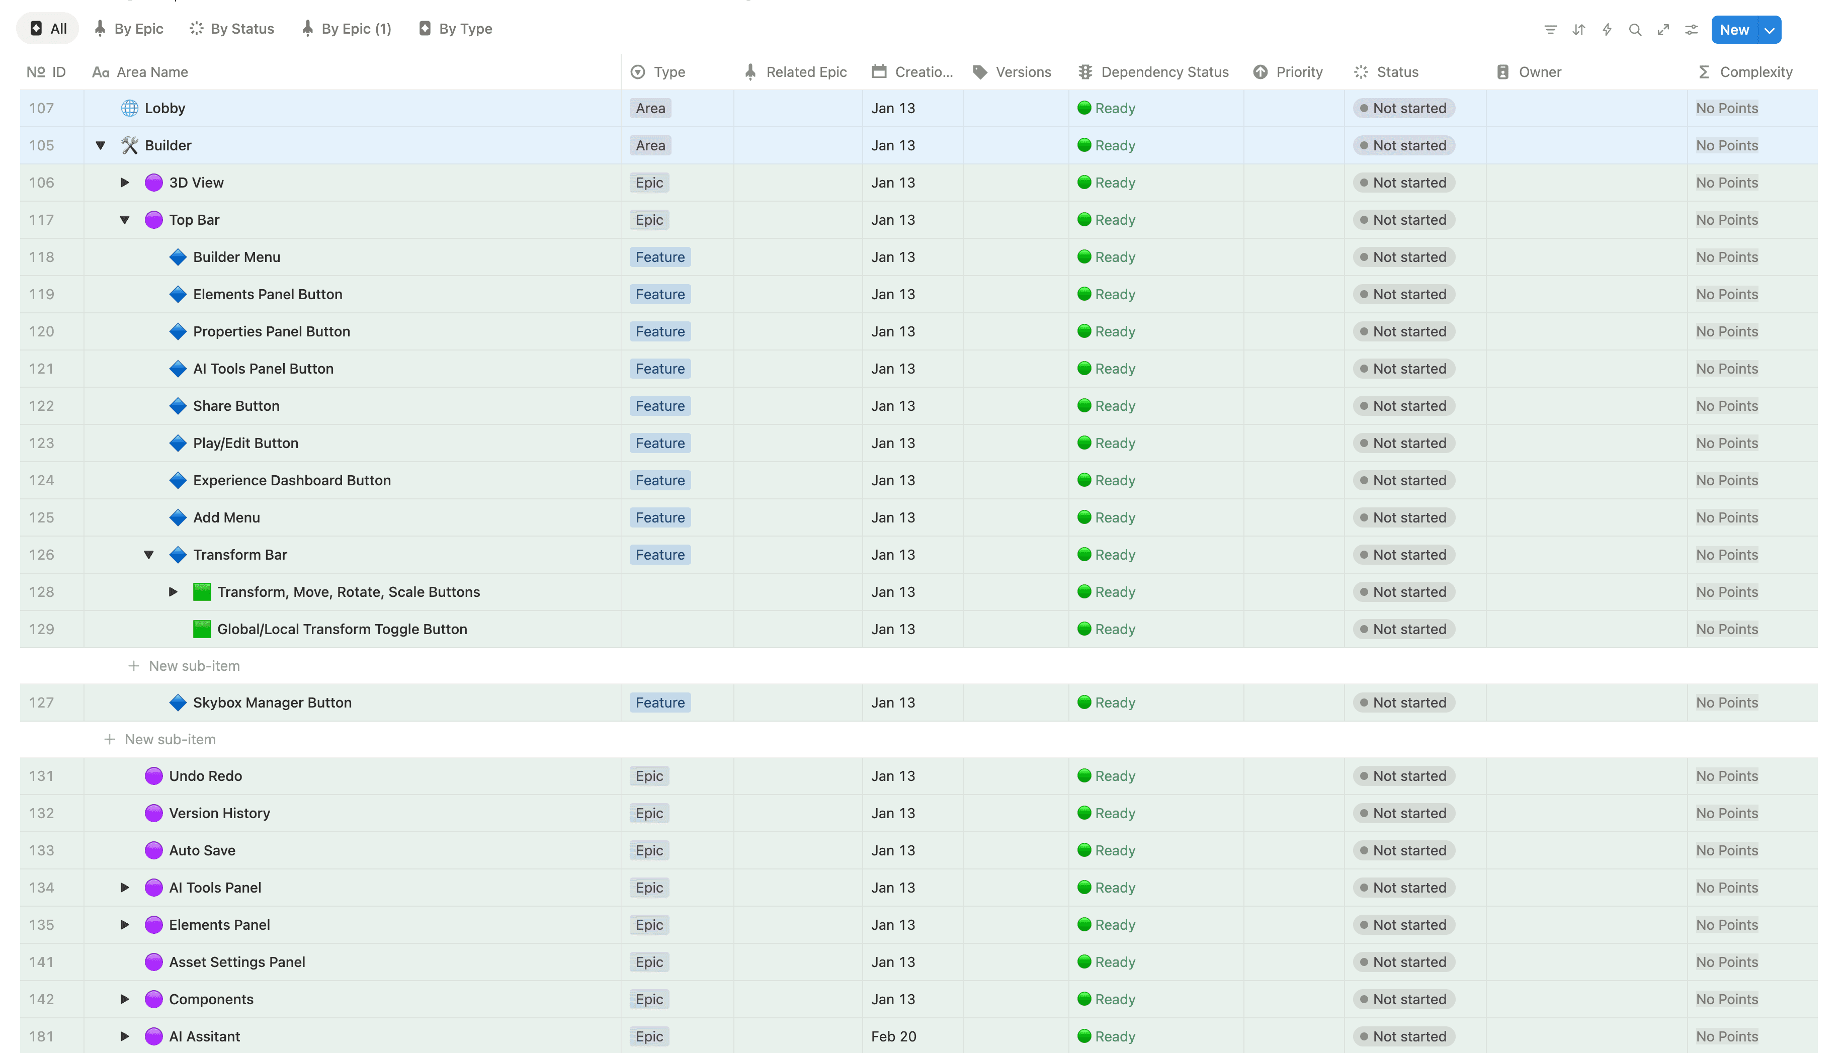
Task: Click the search magnifier icon
Action: [1635, 30]
